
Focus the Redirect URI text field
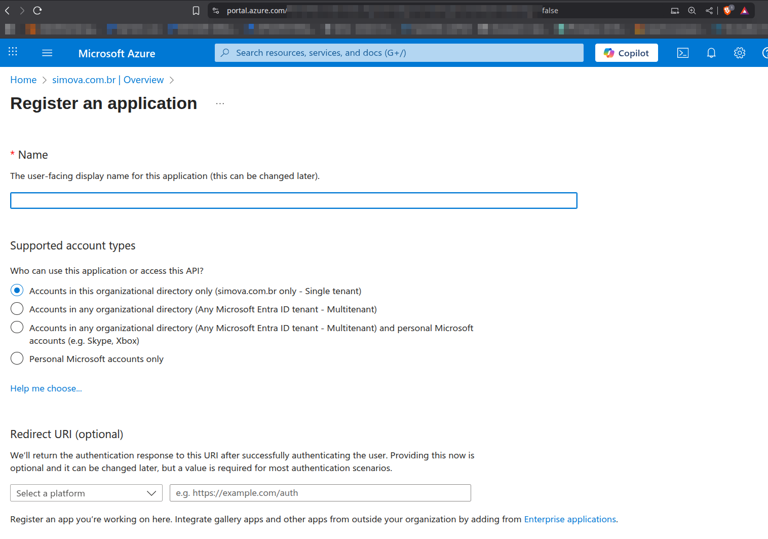(320, 493)
